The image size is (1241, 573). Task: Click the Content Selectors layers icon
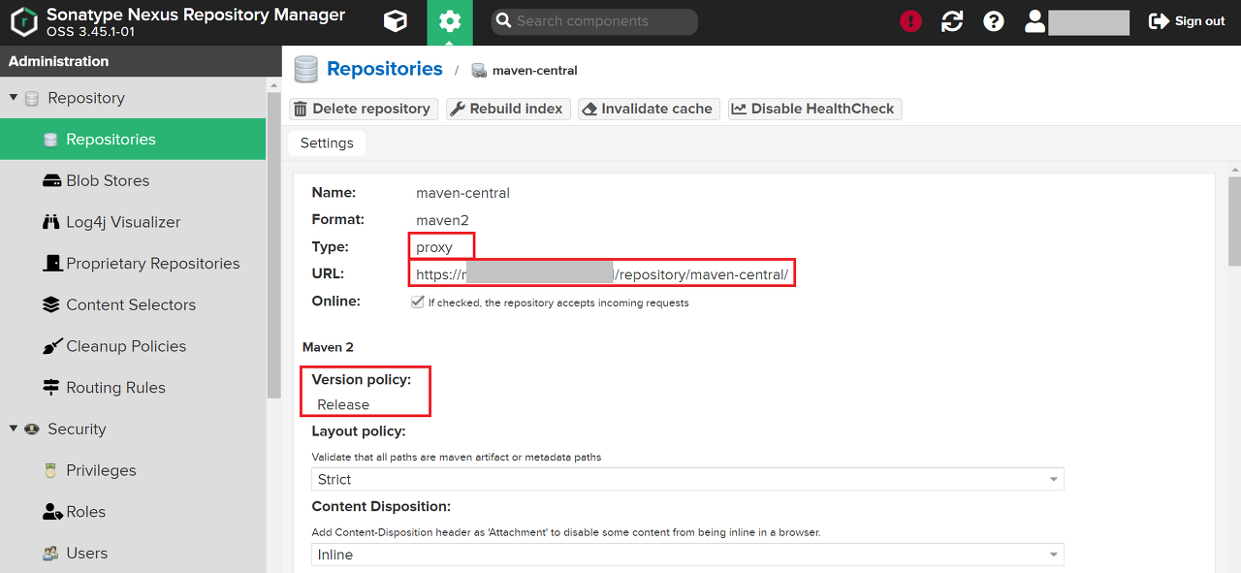51,304
